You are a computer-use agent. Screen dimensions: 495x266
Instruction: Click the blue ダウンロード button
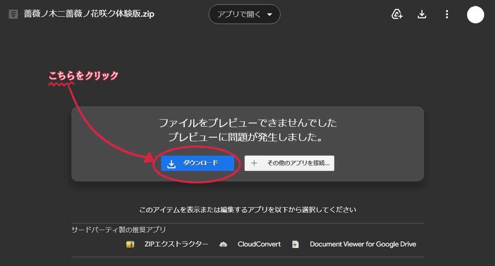coord(197,163)
